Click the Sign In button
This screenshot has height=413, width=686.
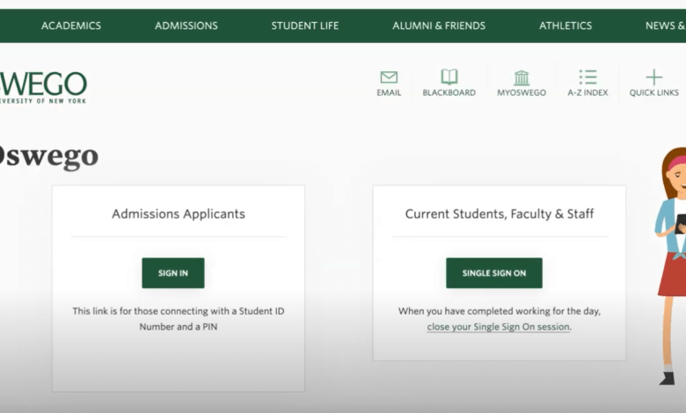(x=172, y=273)
